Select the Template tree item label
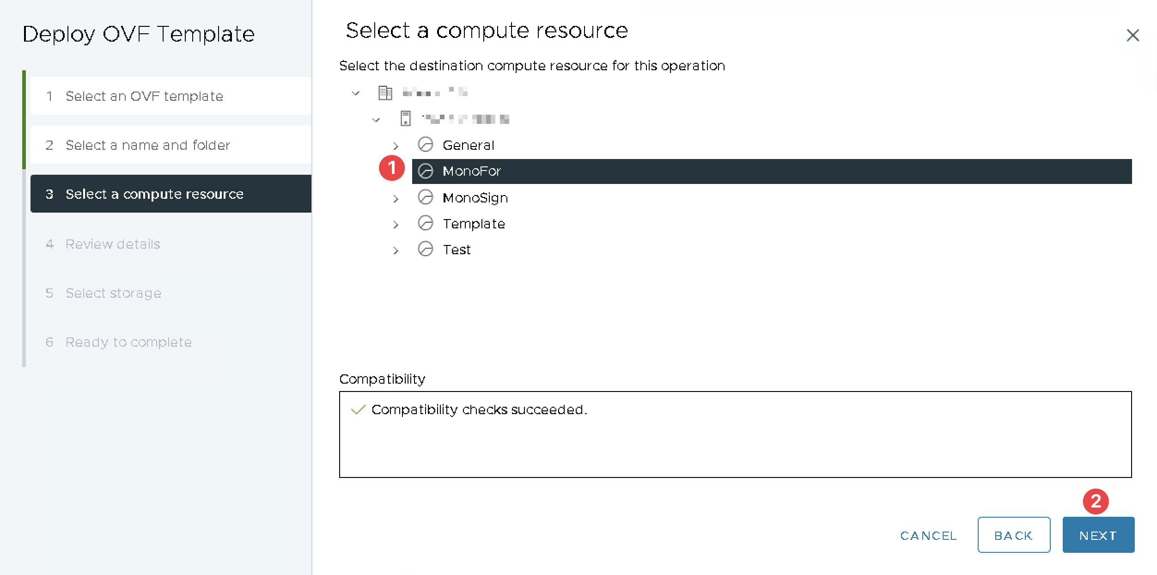 tap(474, 224)
